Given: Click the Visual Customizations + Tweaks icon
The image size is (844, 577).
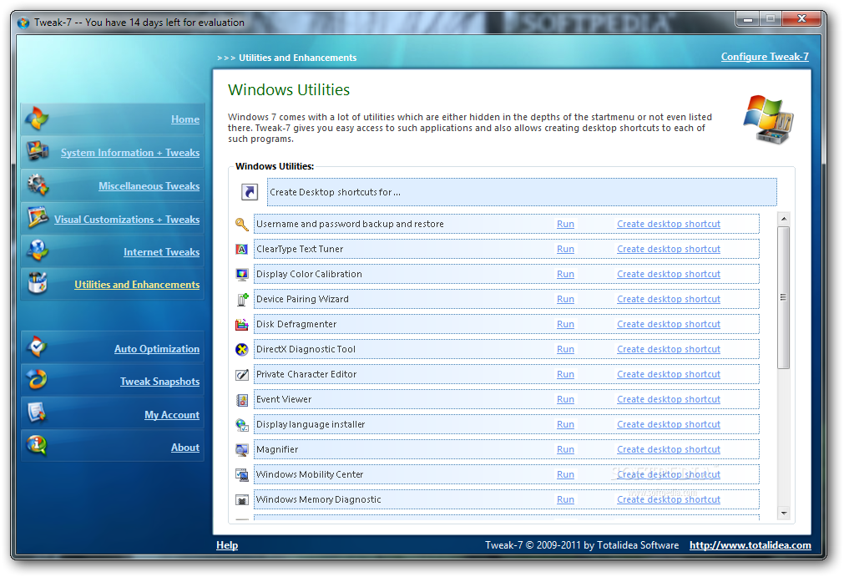Looking at the screenshot, I should 38,217.
